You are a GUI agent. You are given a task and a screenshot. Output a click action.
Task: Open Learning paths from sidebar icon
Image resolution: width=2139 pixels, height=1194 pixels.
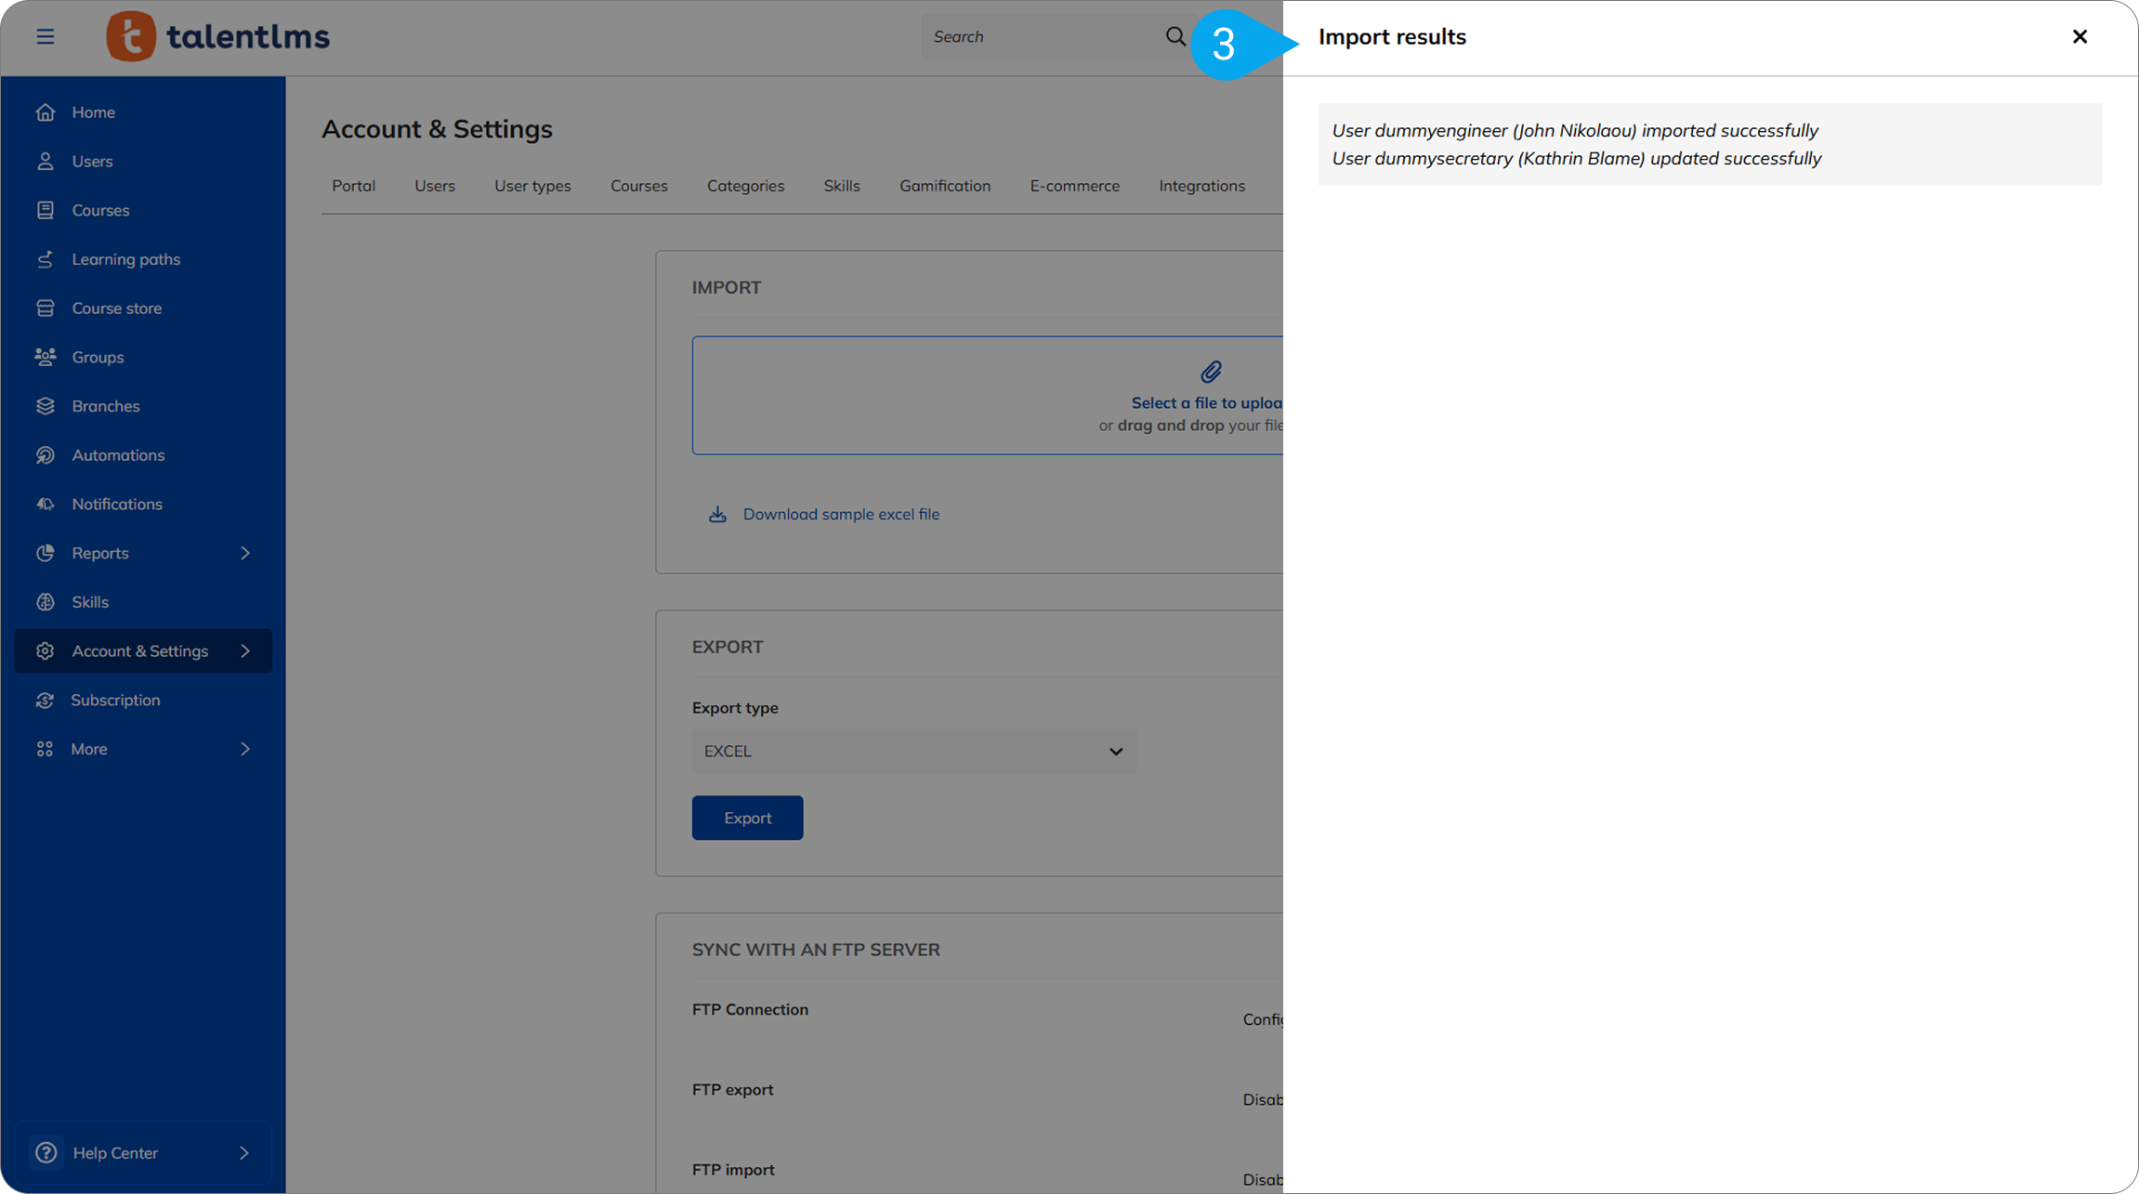pyautogui.click(x=45, y=259)
